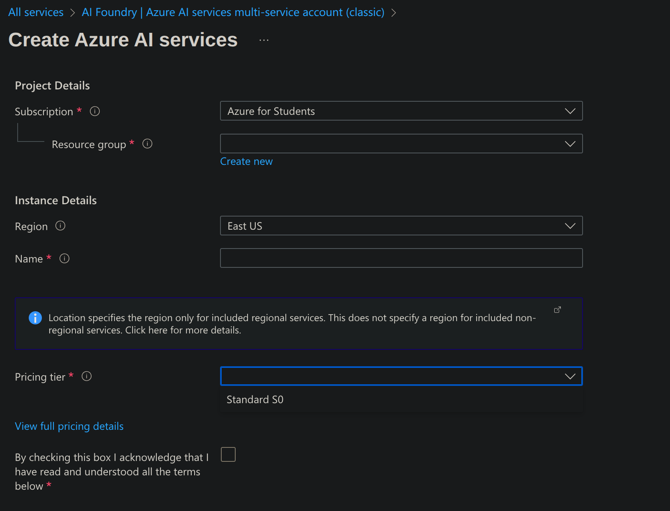This screenshot has width=670, height=511.
Task: Expand the Region dropdown showing East US
Action: pos(401,226)
